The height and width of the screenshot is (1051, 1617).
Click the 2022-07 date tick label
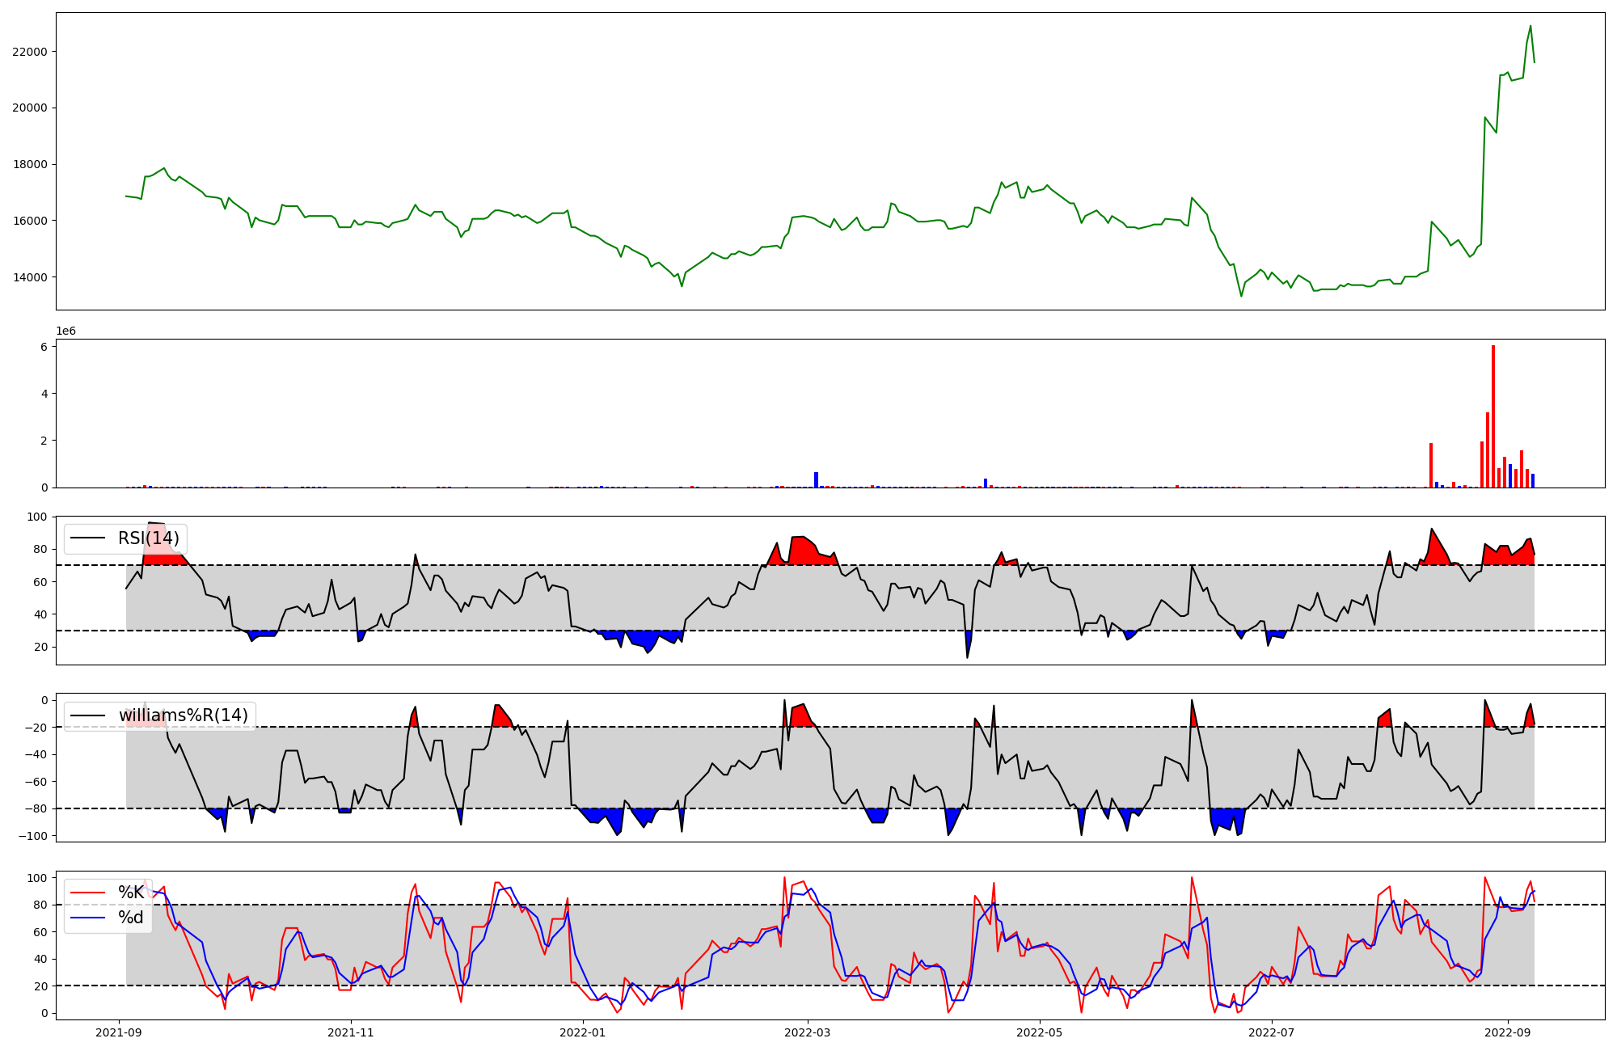1272,1032
